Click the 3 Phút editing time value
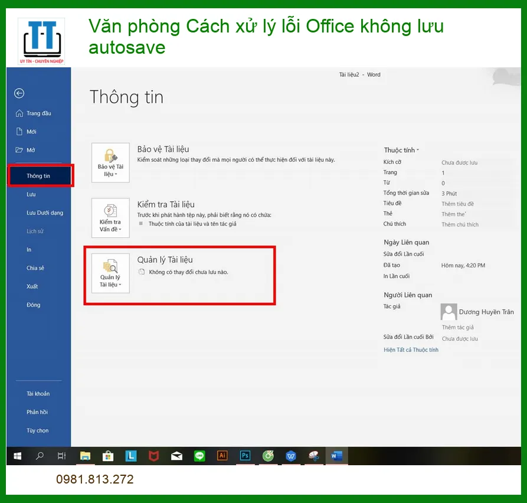Viewport: 527px width, 503px height. click(449, 193)
